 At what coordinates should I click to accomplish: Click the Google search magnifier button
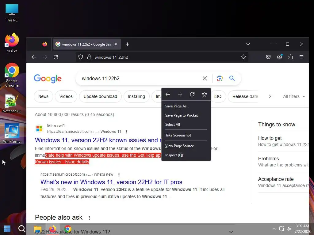[232, 78]
